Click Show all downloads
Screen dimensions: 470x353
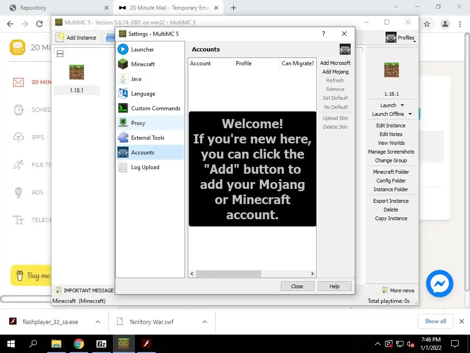coord(435,321)
